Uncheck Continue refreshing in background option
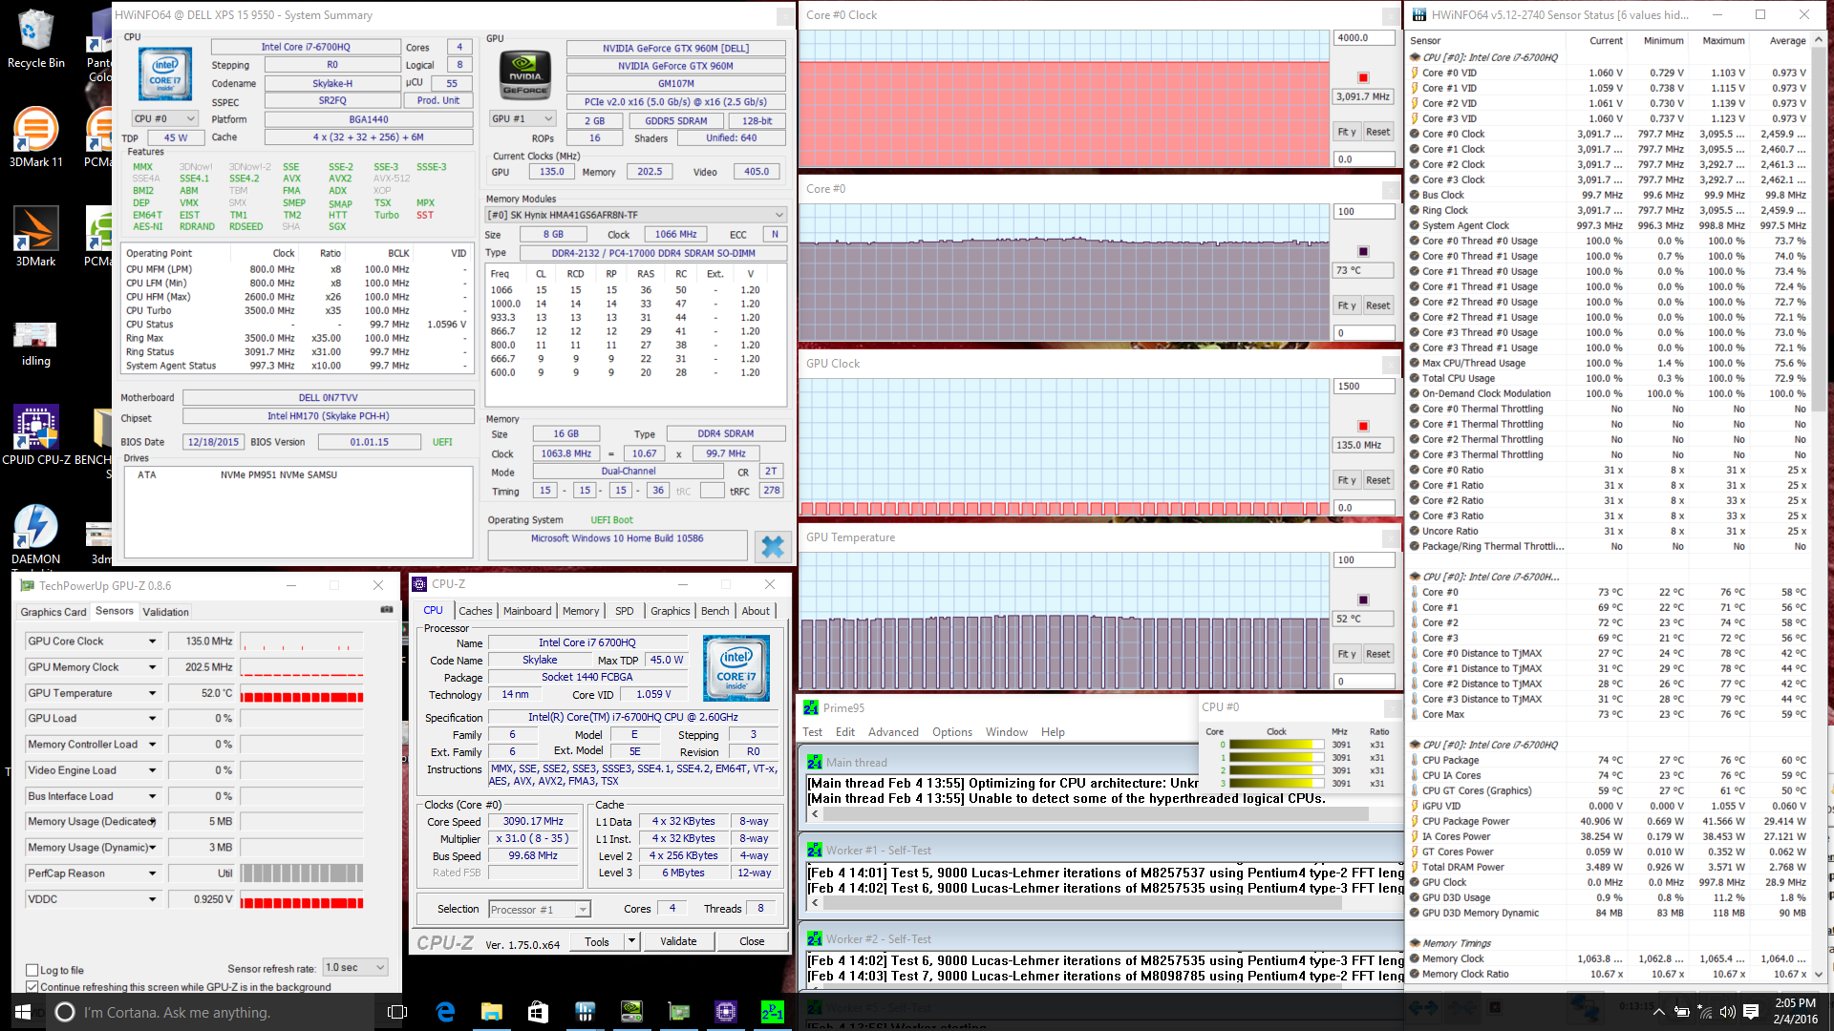The height and width of the screenshot is (1031, 1834). (32, 987)
